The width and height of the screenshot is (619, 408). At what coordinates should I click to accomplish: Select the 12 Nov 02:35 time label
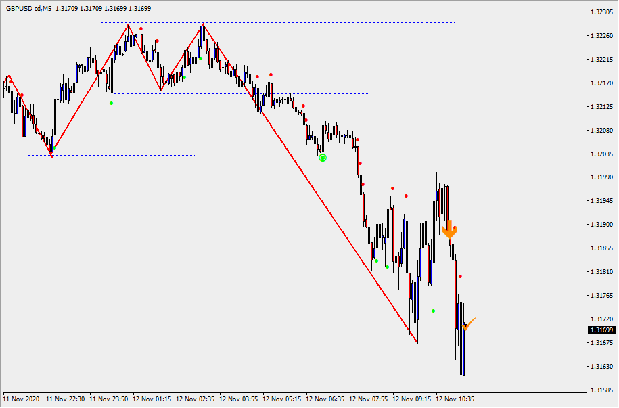pos(196,399)
